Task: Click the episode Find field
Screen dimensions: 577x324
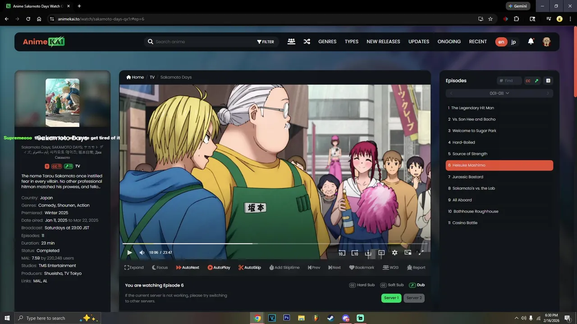Action: click(509, 81)
